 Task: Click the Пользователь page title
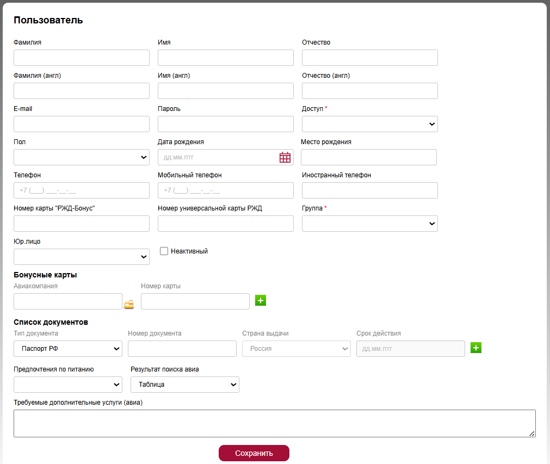tap(48, 20)
